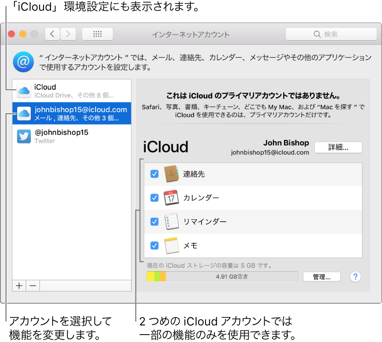Select the Reminders (リマインダー) app icon
Screen dimensions: 382x342
(x=172, y=222)
